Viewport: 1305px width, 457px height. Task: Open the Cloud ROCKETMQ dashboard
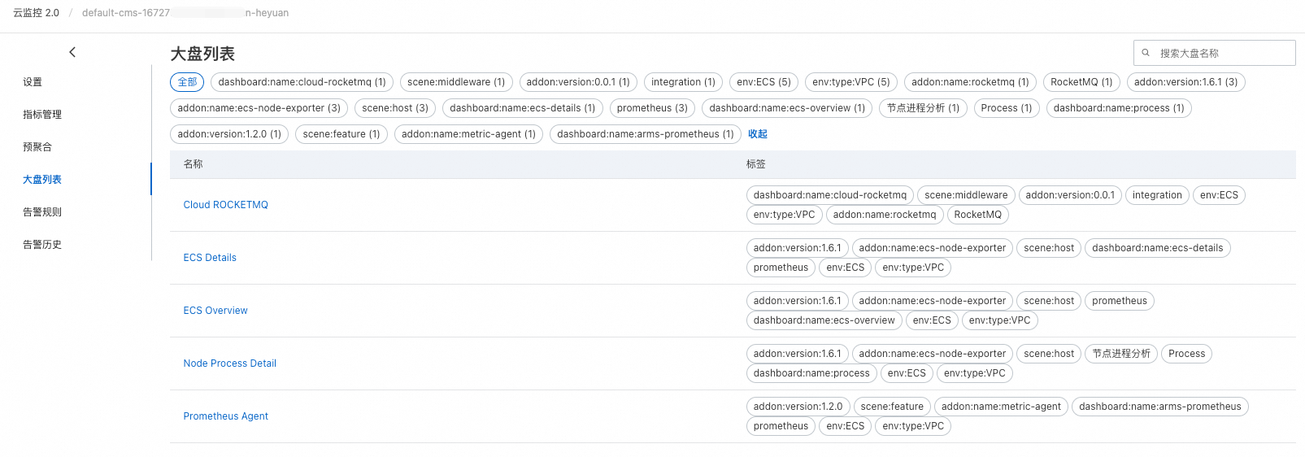click(225, 205)
